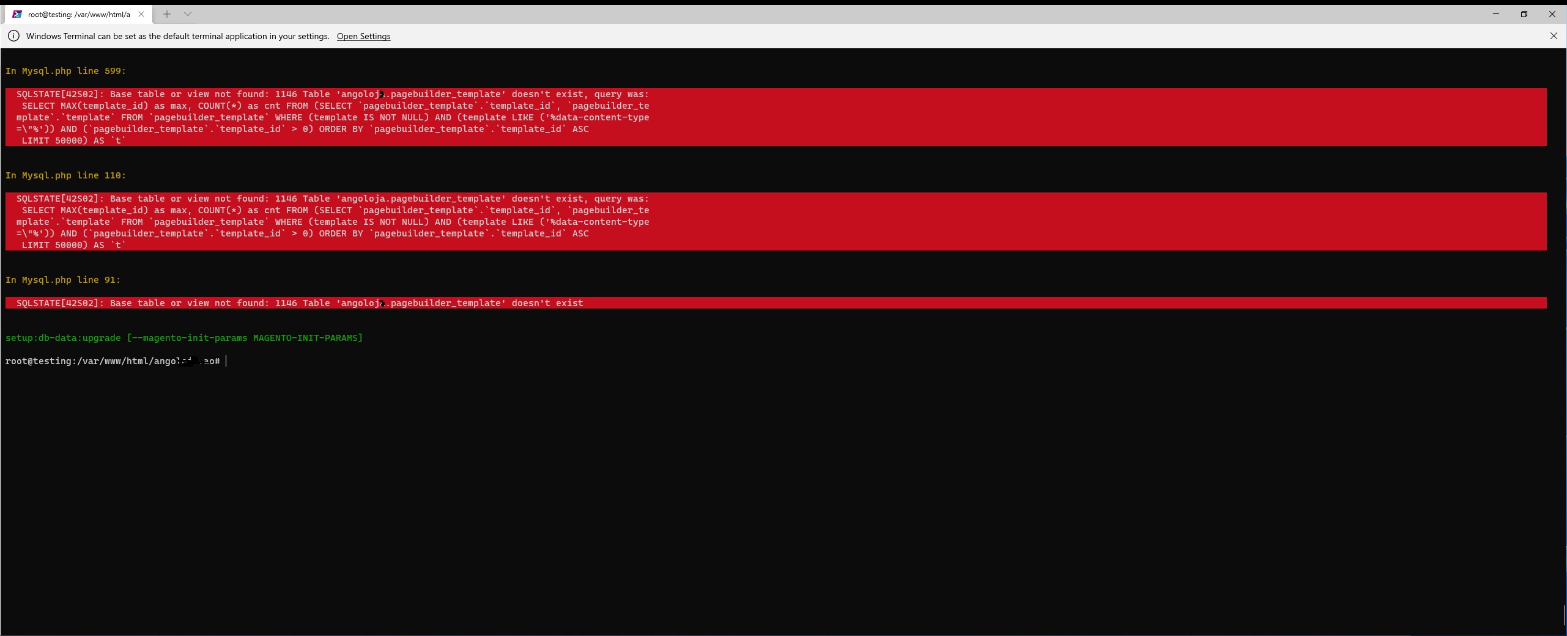1567x636 pixels.
Task: Close the Windows Terminal window
Action: (x=1552, y=14)
